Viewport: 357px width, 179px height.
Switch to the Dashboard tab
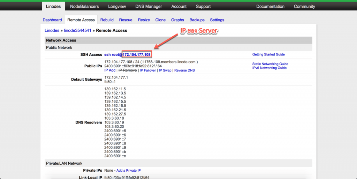[52, 20]
